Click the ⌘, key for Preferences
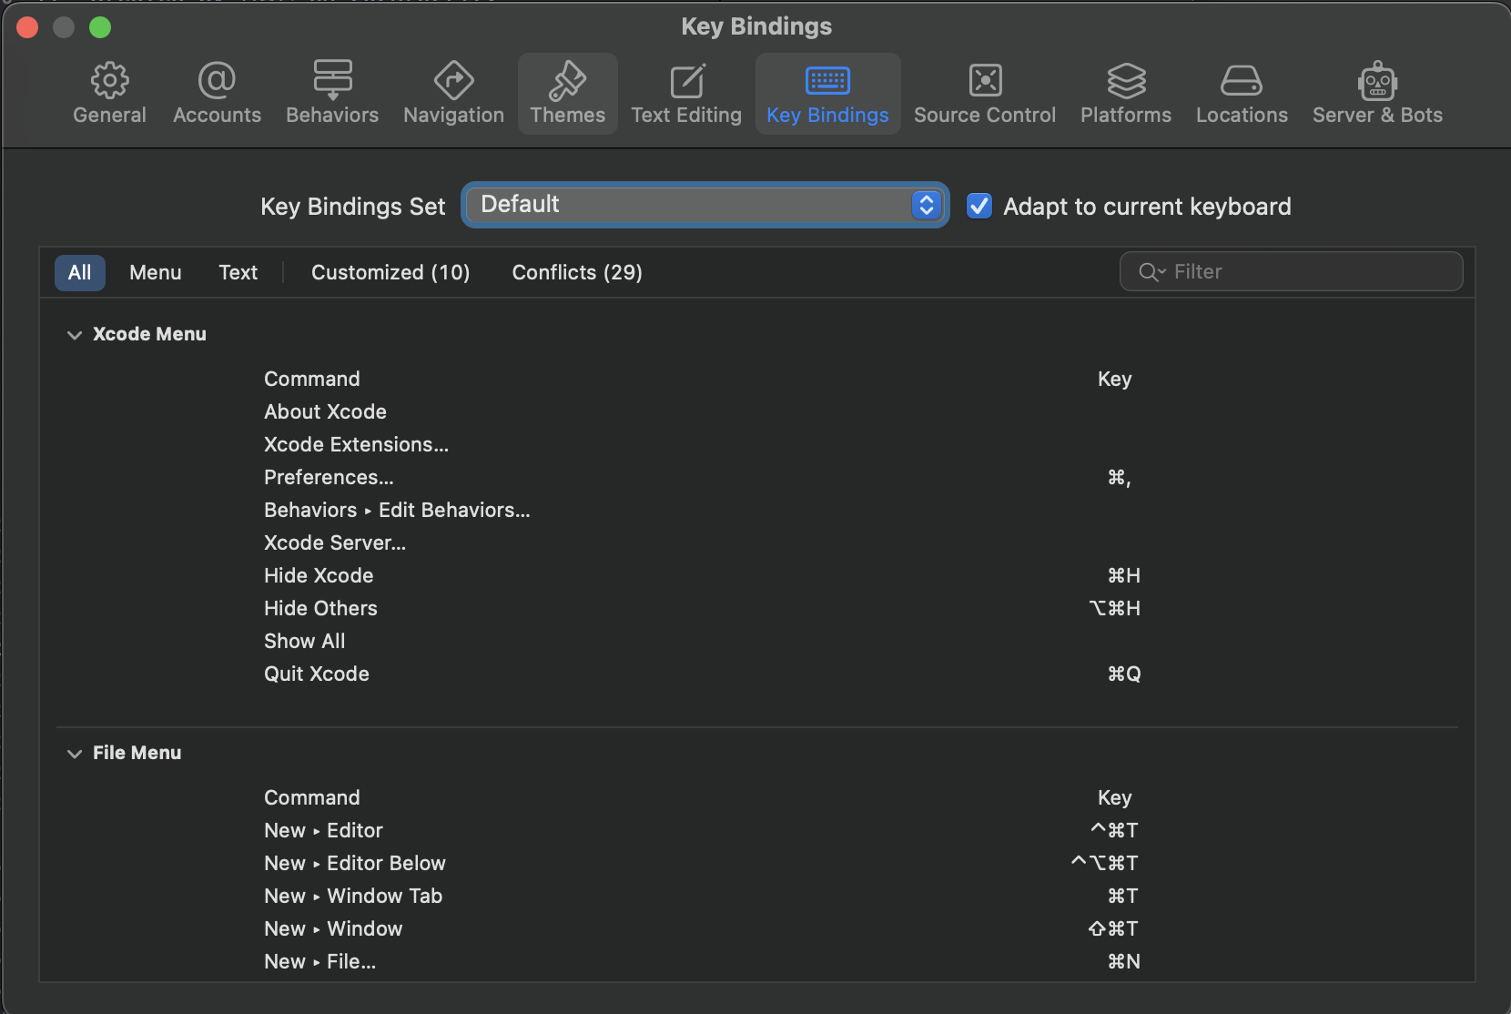Screen dimensions: 1511x1014 point(1120,477)
